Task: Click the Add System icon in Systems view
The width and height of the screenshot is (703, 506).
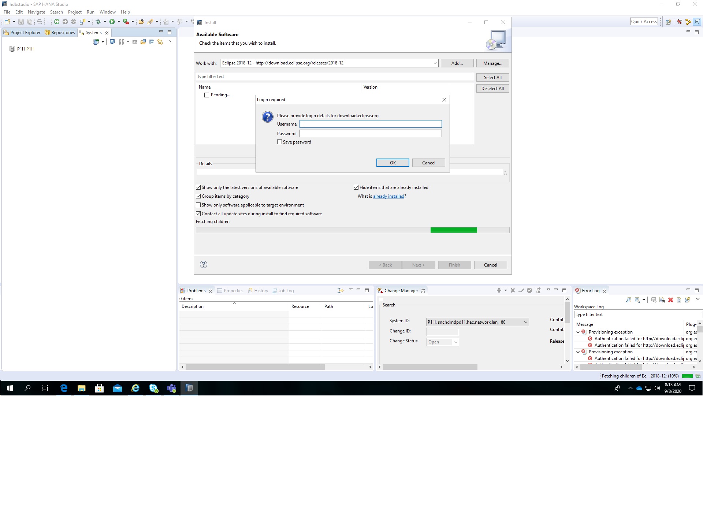Action: point(96,42)
